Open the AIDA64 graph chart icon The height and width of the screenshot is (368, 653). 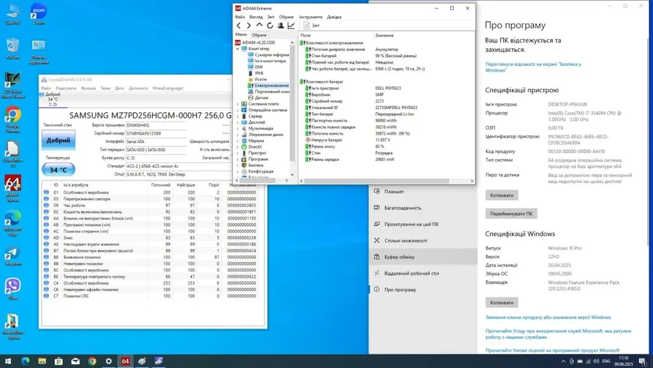(x=291, y=25)
